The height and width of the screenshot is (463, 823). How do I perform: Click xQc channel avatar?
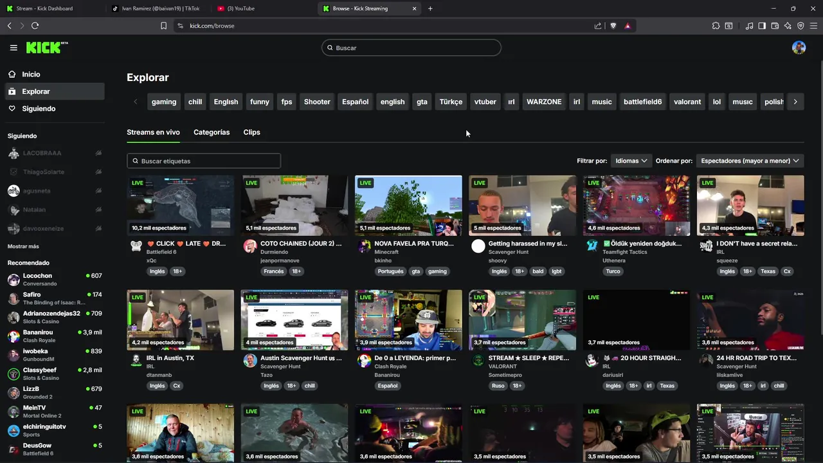136,246
